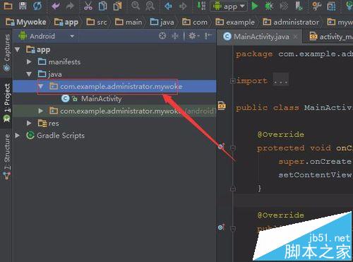Close the MainActivity.java tab

point(295,37)
